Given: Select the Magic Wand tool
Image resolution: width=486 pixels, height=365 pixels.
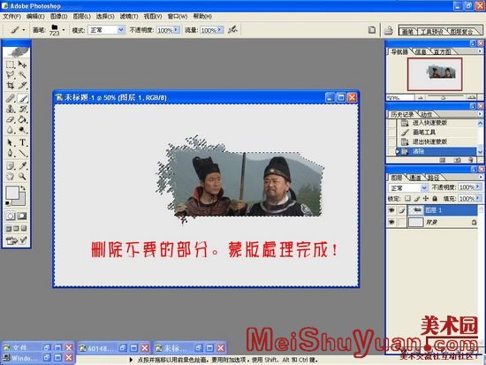Looking at the screenshot, I should click(x=22, y=74).
